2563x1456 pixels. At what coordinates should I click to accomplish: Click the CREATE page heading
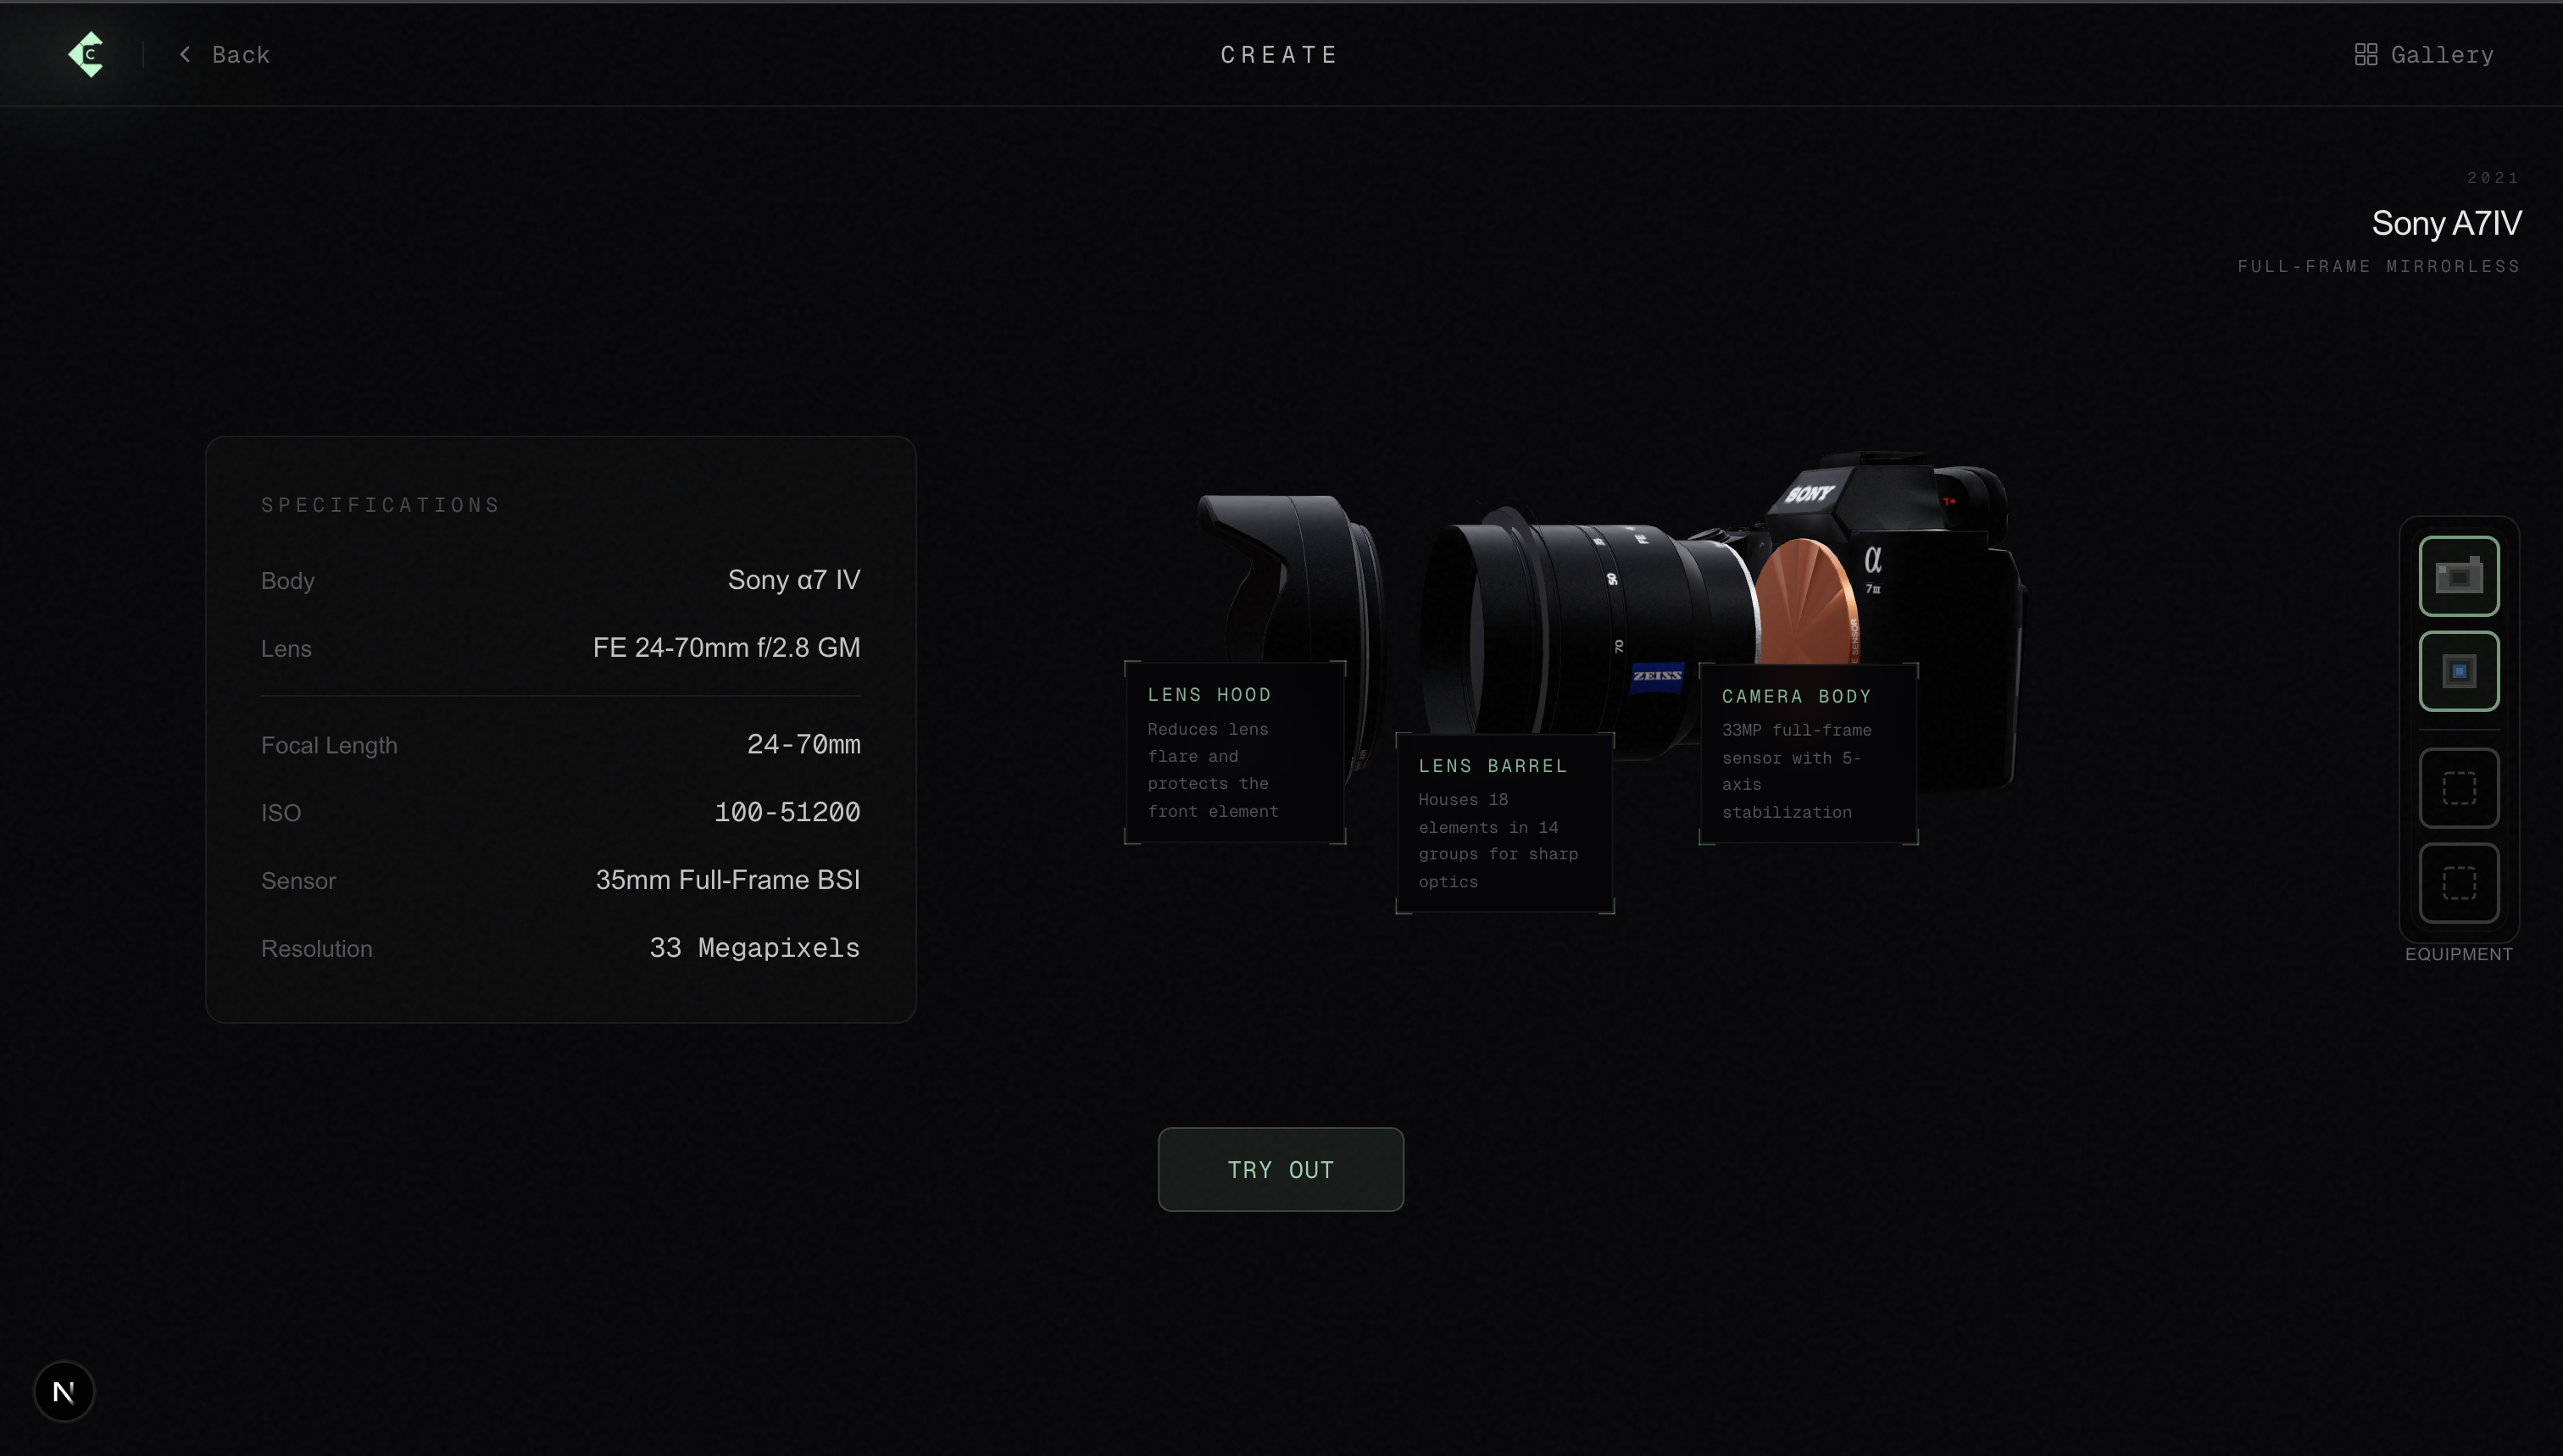1279,55
